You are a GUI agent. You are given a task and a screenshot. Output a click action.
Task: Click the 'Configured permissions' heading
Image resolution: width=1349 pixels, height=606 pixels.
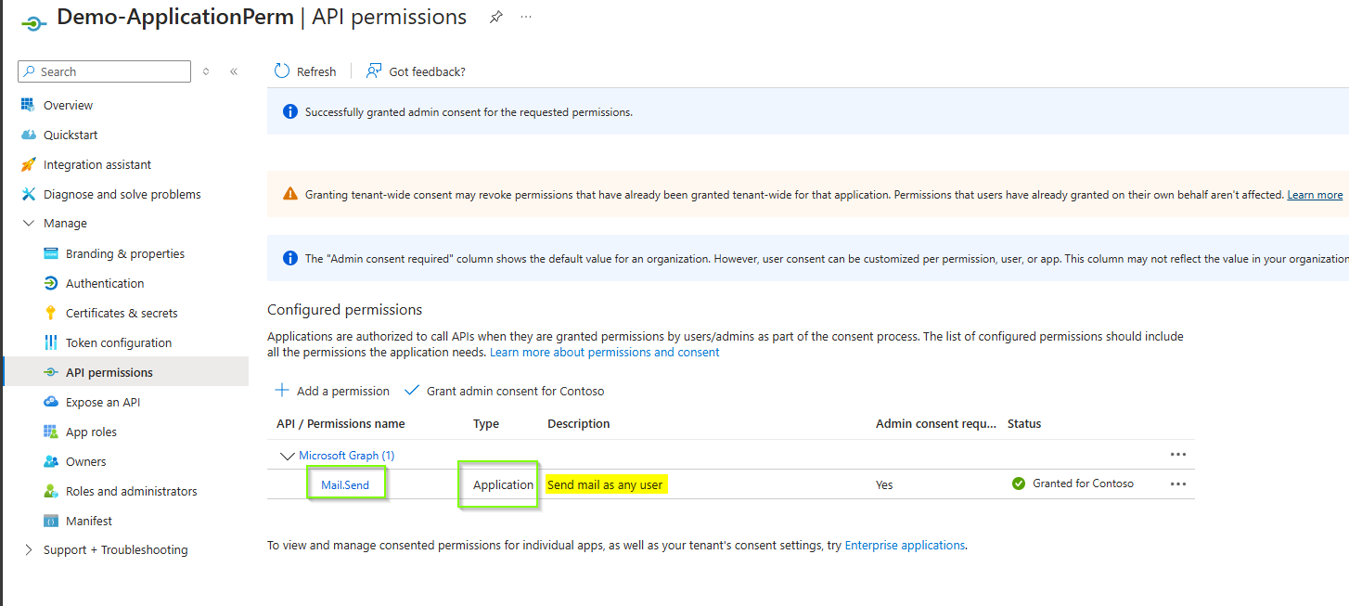tap(344, 310)
